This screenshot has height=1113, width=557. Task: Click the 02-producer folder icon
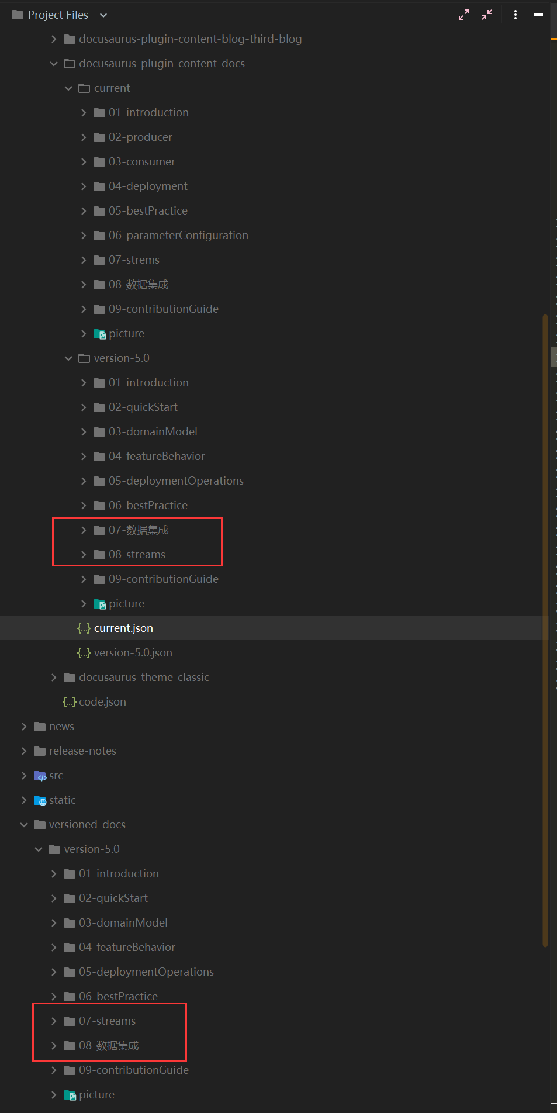pos(99,137)
